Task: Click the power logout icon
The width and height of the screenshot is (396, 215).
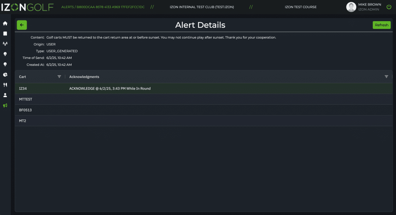Action: [389, 7]
